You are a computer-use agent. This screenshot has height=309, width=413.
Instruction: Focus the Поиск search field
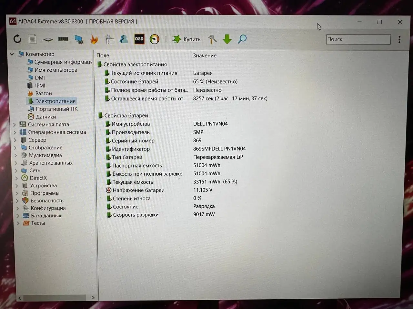pyautogui.click(x=358, y=39)
